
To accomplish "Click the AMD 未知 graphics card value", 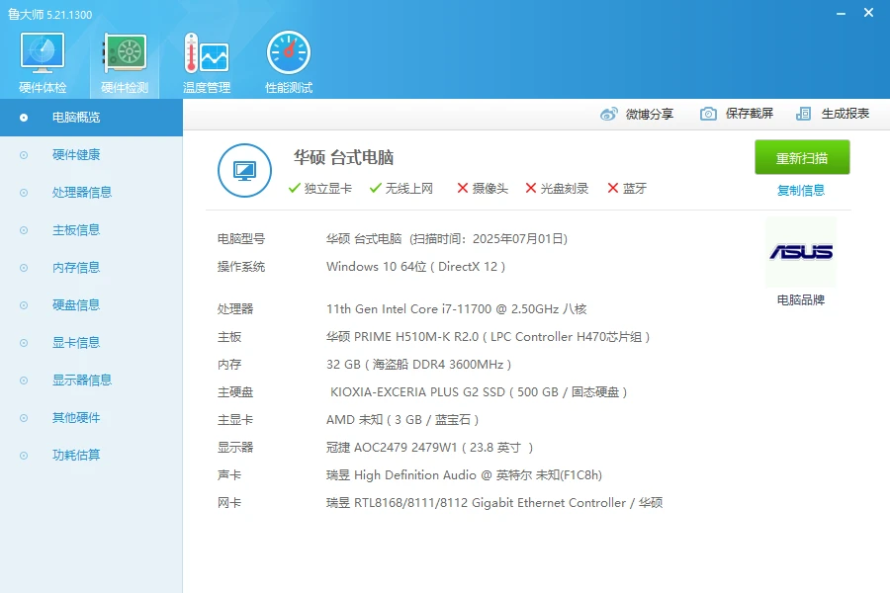I will [x=402, y=420].
